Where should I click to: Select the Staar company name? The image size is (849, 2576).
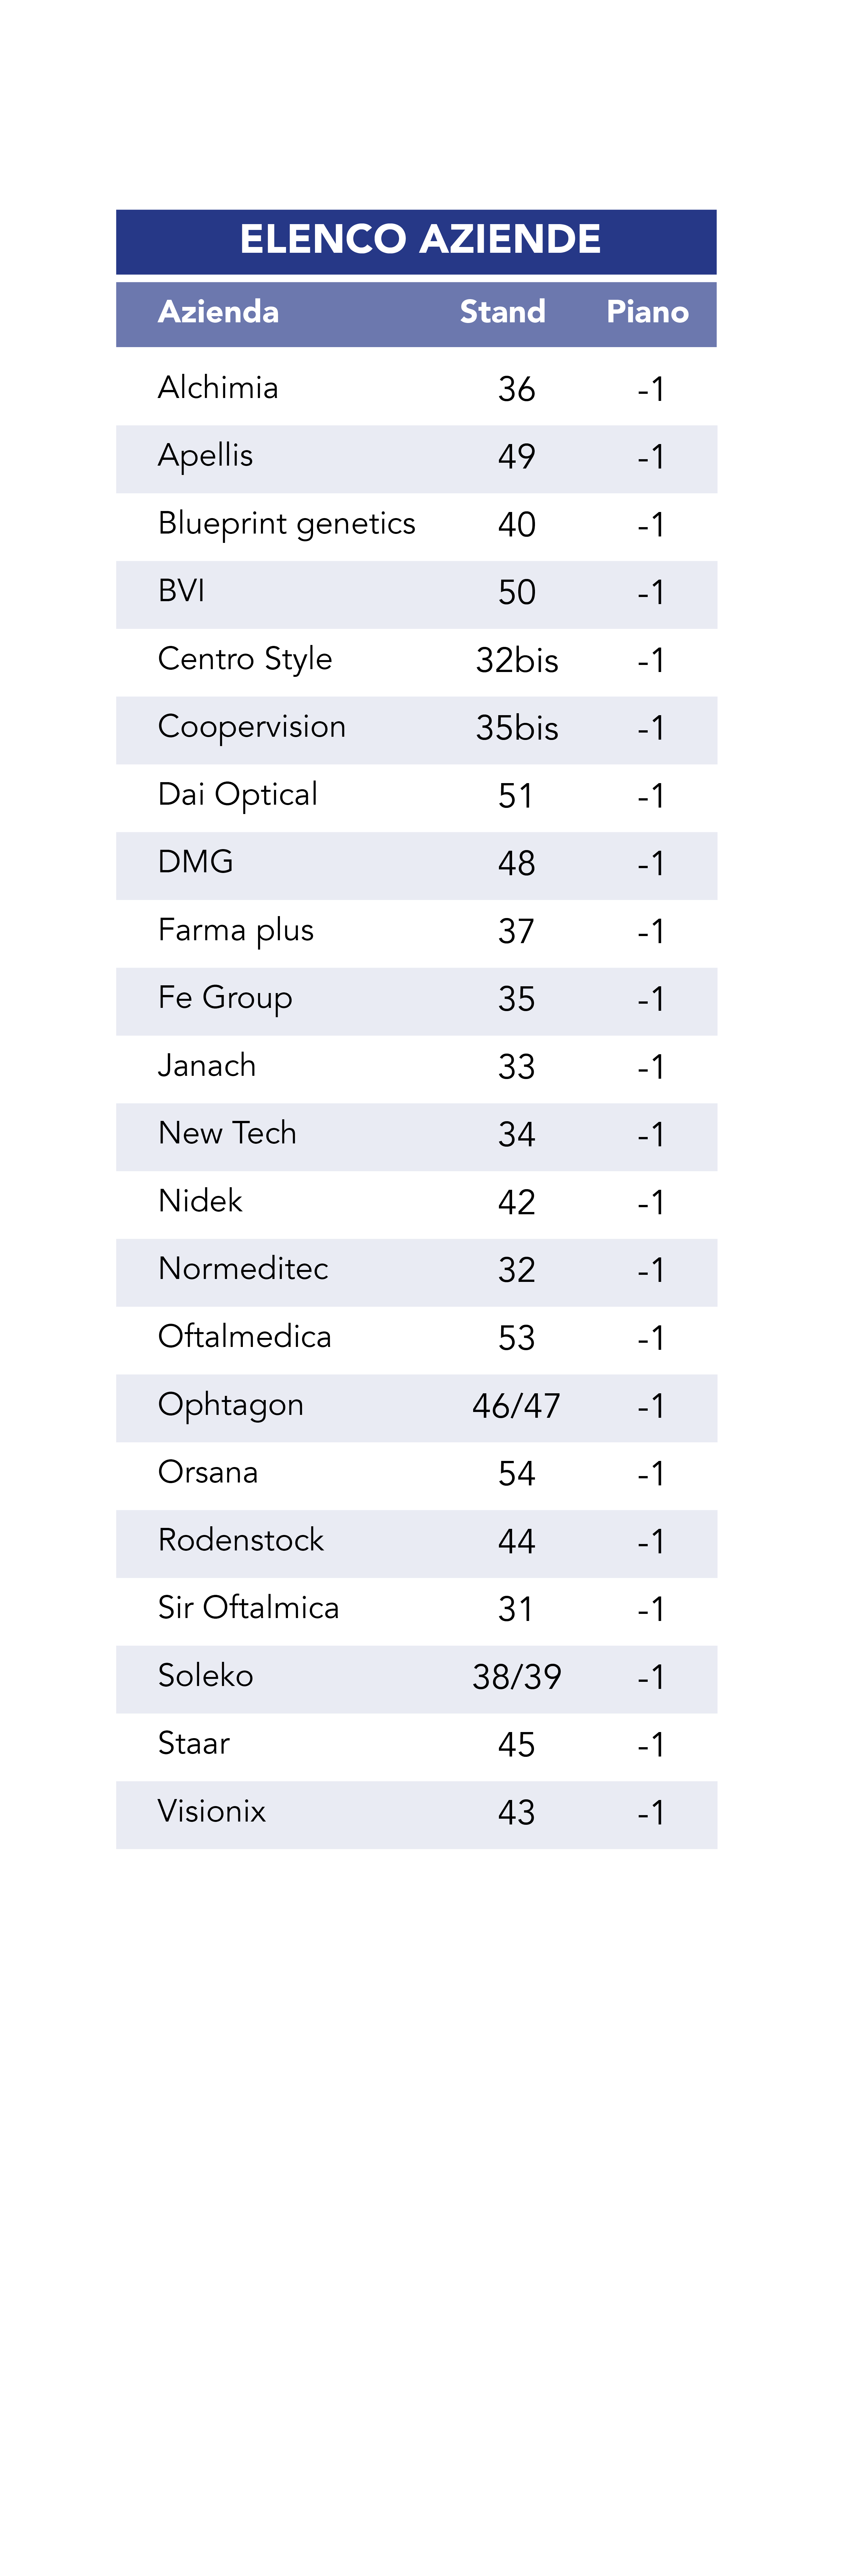(x=194, y=1744)
